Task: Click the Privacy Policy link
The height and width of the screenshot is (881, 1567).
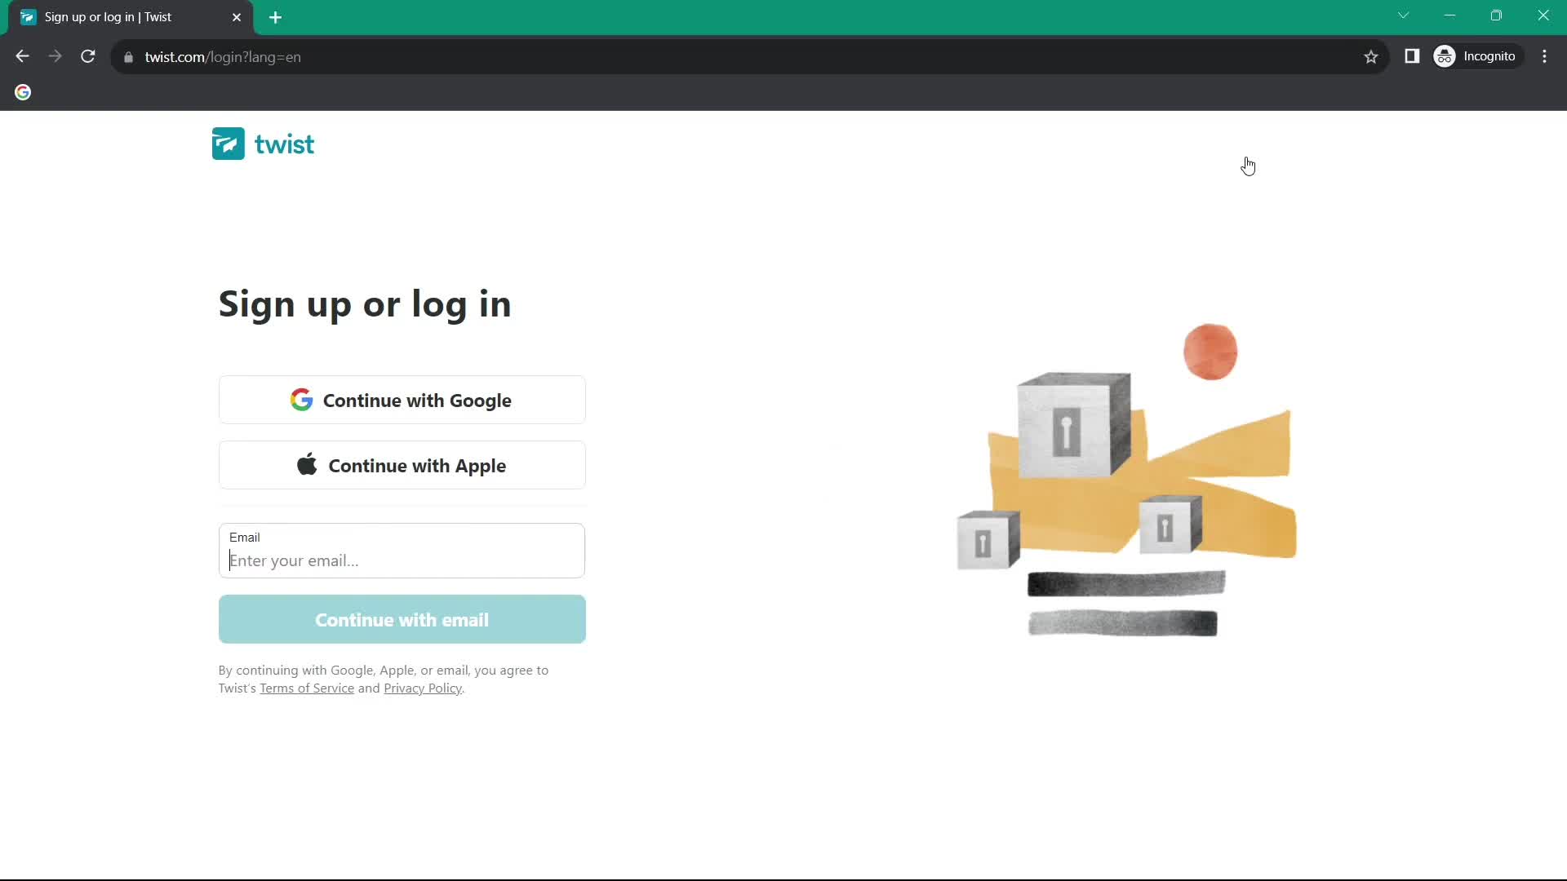Action: coord(422,688)
